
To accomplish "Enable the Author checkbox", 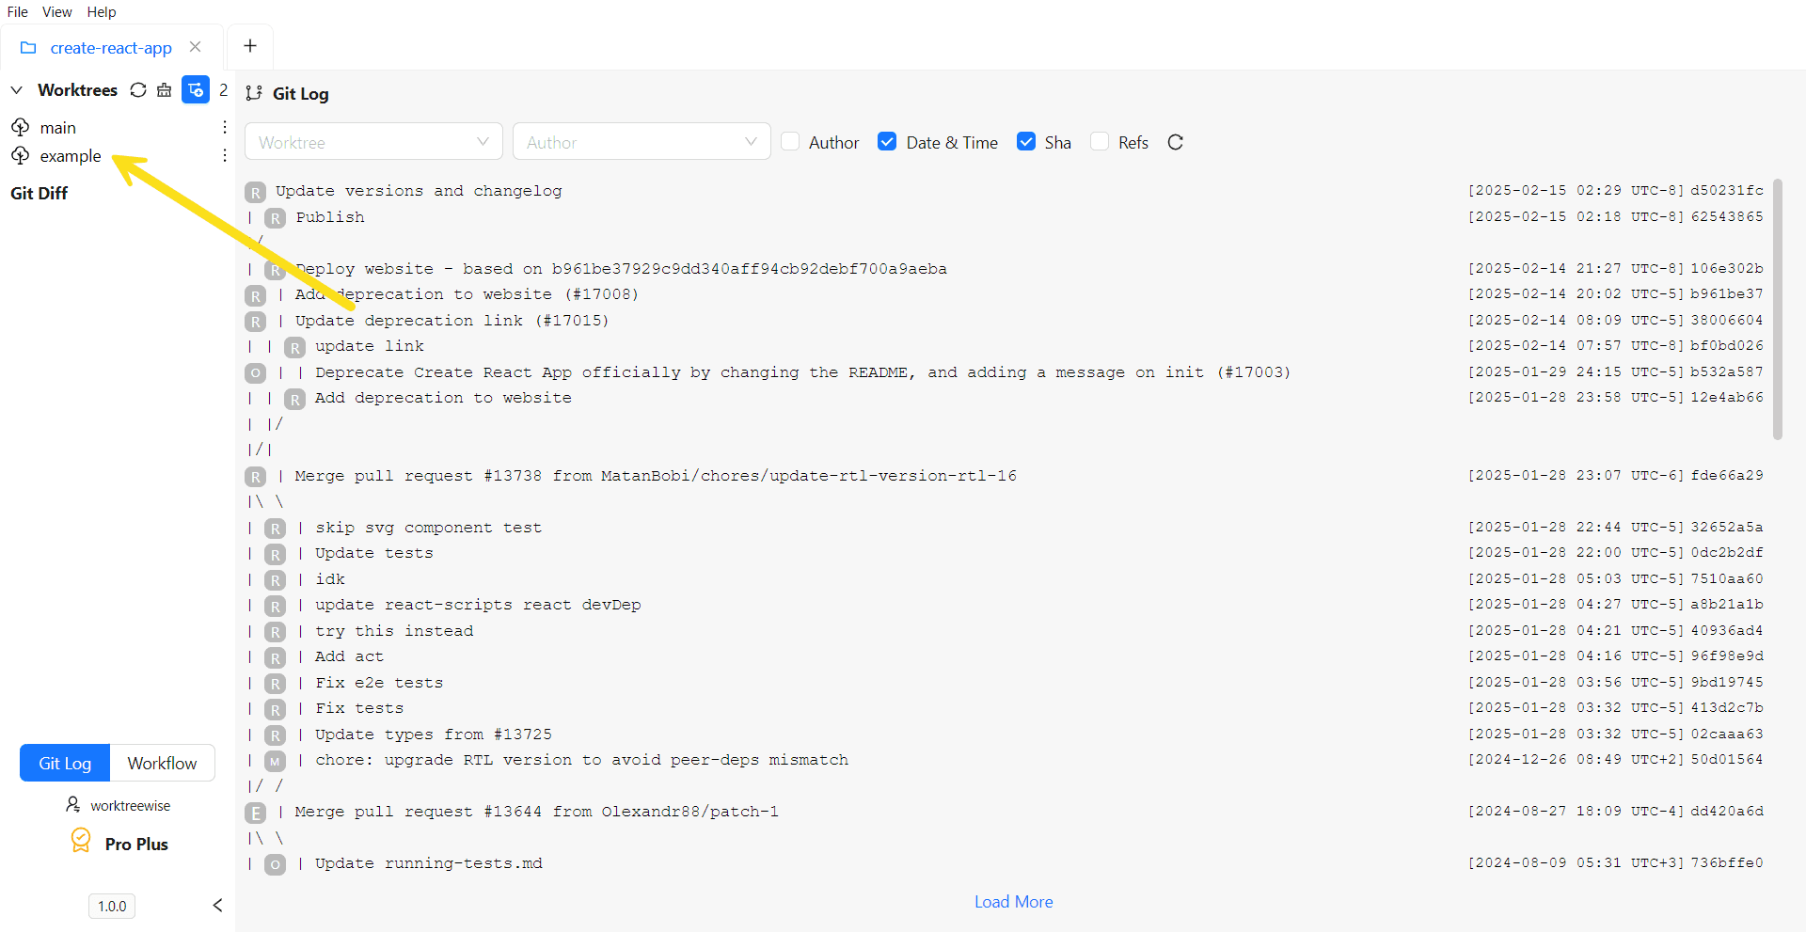I will tap(791, 142).
